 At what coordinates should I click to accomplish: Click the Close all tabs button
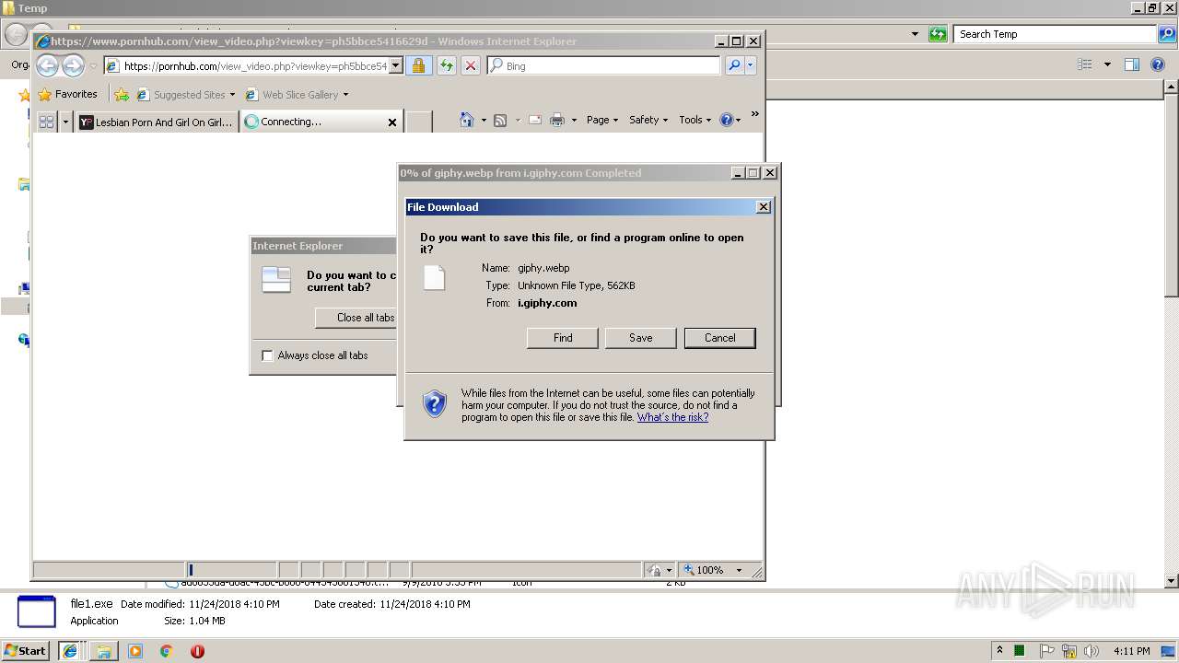point(356,318)
